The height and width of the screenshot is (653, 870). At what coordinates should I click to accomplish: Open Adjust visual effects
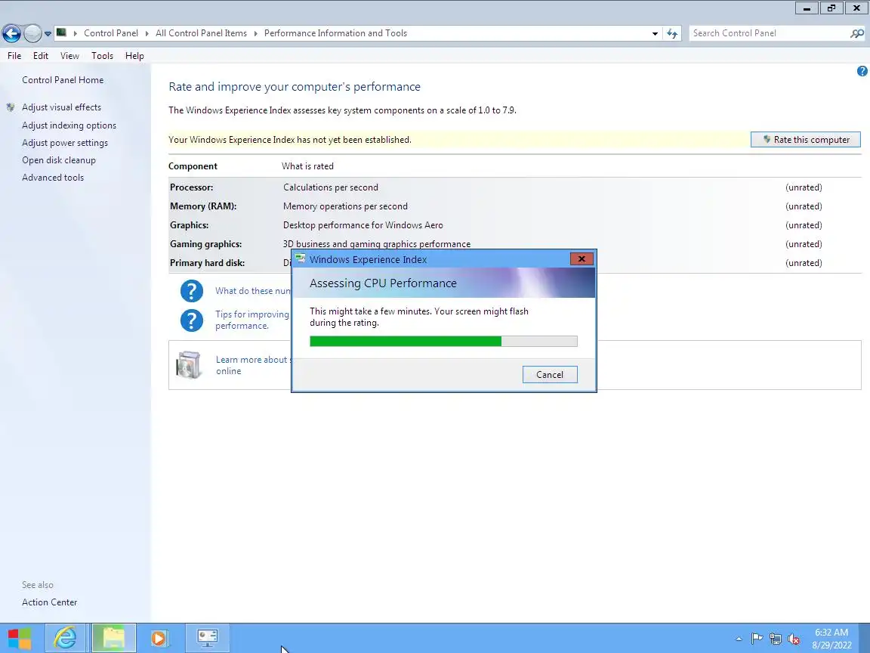coord(62,107)
